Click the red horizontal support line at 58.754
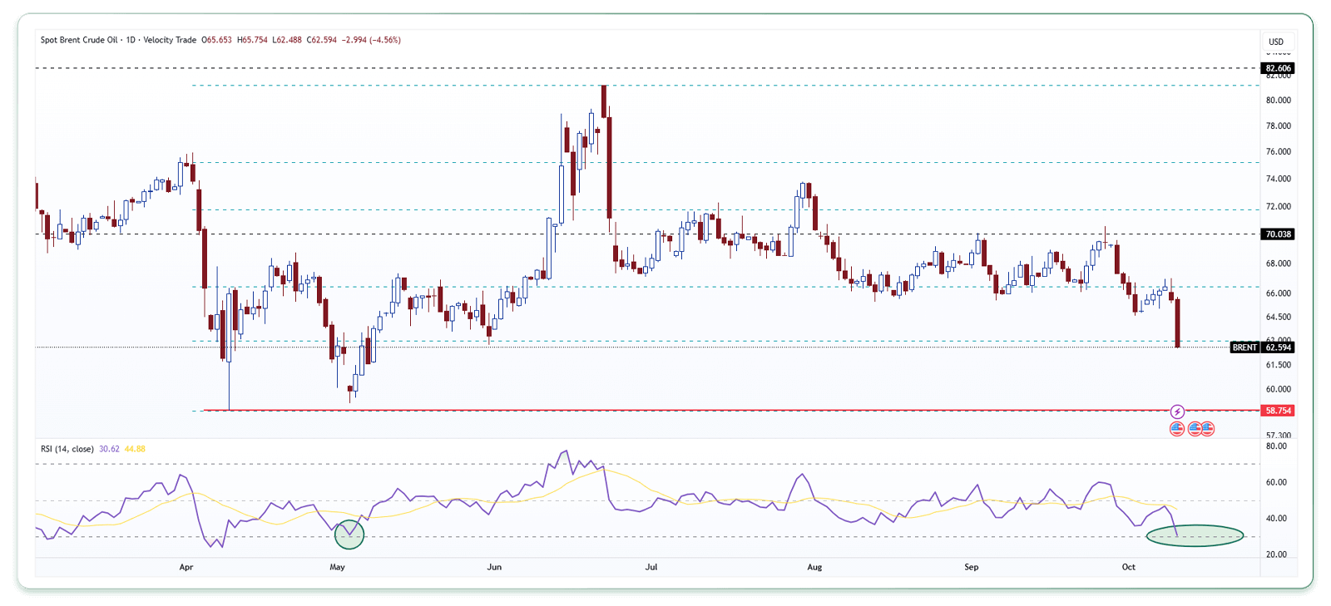Screen dimensions: 1331x606 pos(665,410)
